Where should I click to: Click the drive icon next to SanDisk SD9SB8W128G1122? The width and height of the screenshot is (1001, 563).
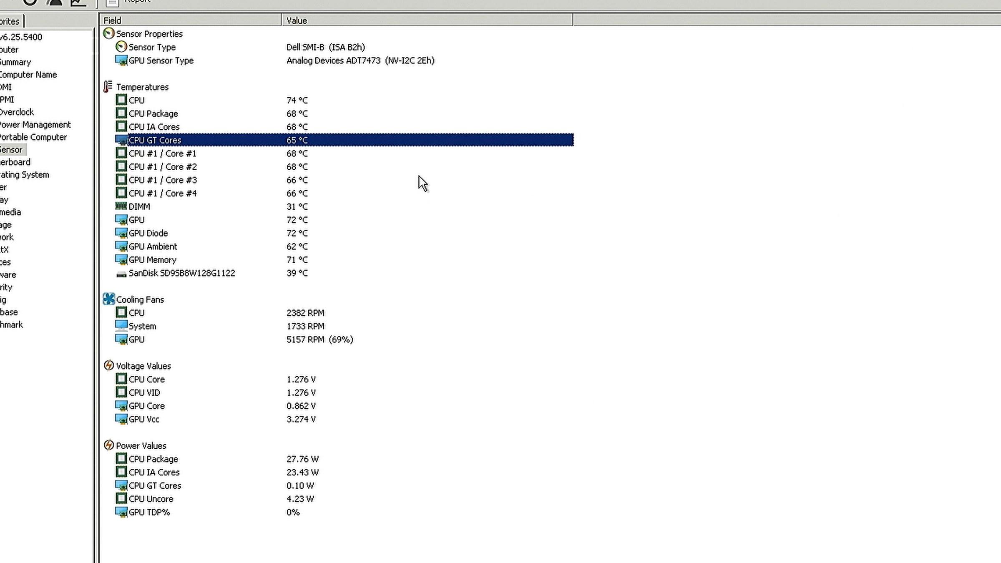pos(121,274)
